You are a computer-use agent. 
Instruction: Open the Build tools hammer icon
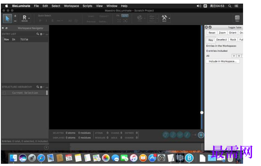pyautogui.click(x=164, y=18)
